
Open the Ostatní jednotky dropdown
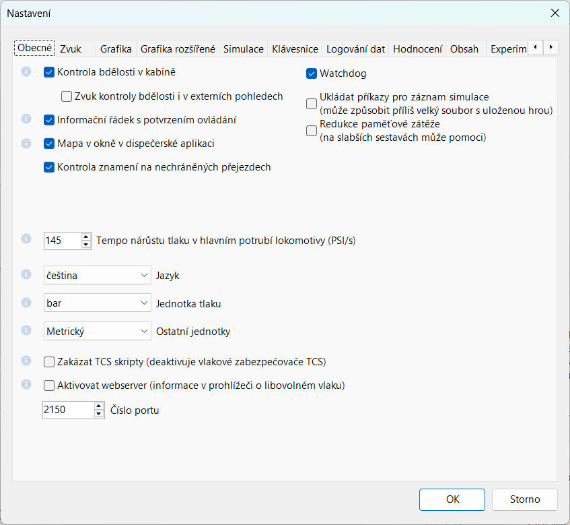pyautogui.click(x=98, y=331)
